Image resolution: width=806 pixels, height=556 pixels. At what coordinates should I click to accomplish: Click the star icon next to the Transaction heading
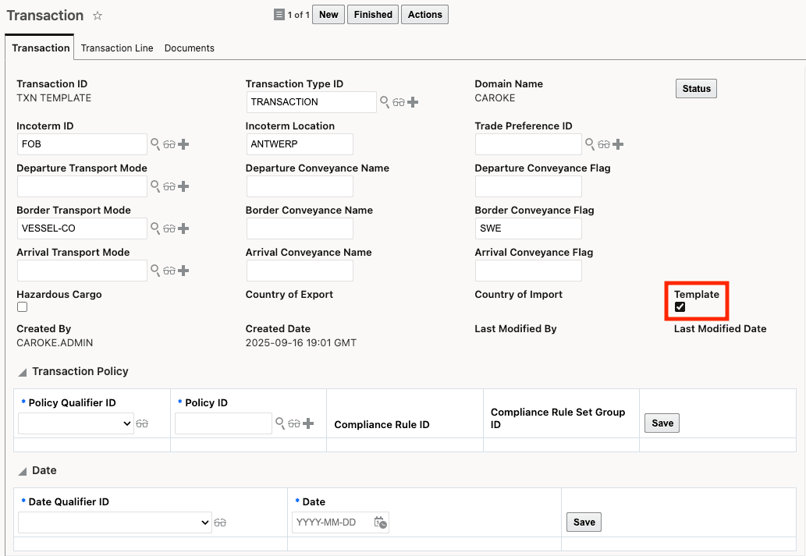[97, 15]
